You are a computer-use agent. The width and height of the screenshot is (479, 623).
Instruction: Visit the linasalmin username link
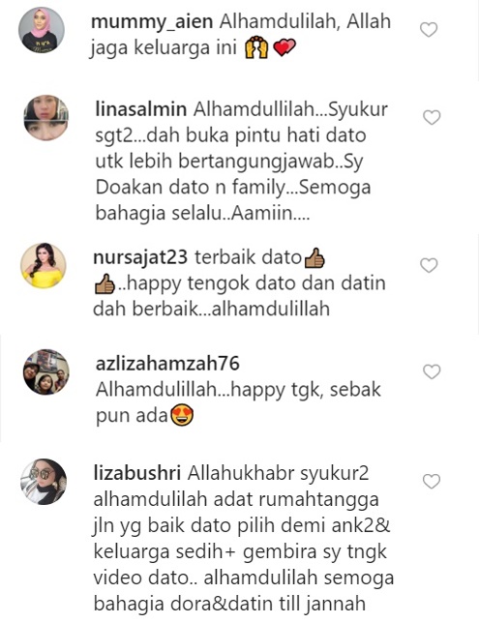coord(140,109)
